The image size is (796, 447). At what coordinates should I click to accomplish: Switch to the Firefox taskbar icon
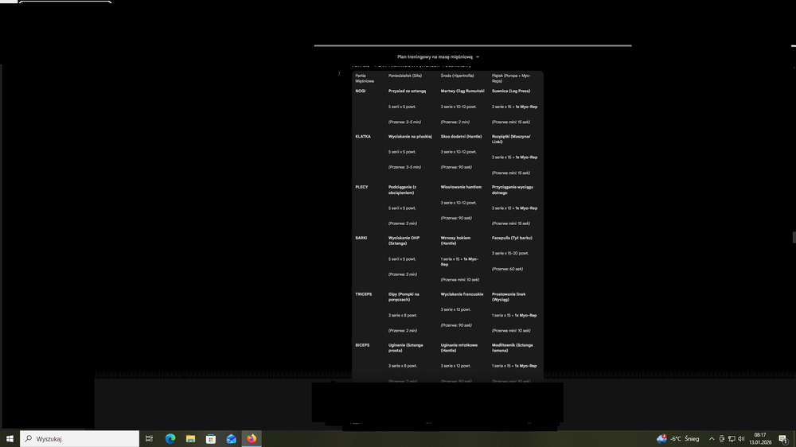tap(252, 438)
